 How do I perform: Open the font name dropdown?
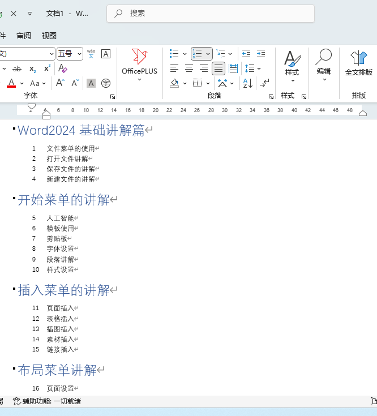[x=52, y=54]
